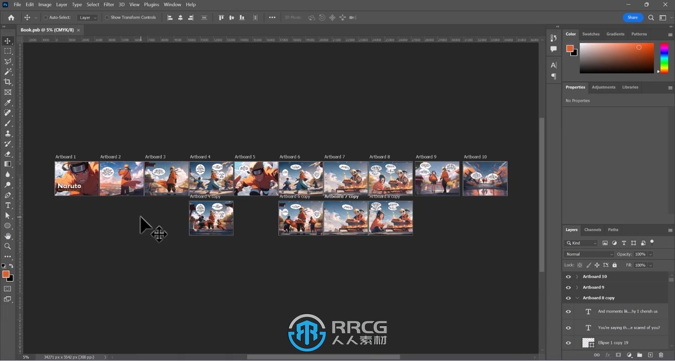Select the Clone Stamp tool

(8, 133)
